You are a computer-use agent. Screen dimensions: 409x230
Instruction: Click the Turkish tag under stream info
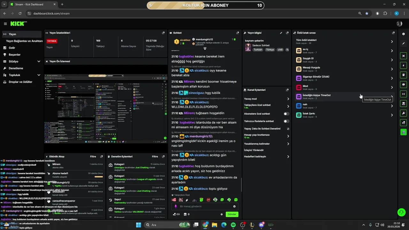[258, 50]
